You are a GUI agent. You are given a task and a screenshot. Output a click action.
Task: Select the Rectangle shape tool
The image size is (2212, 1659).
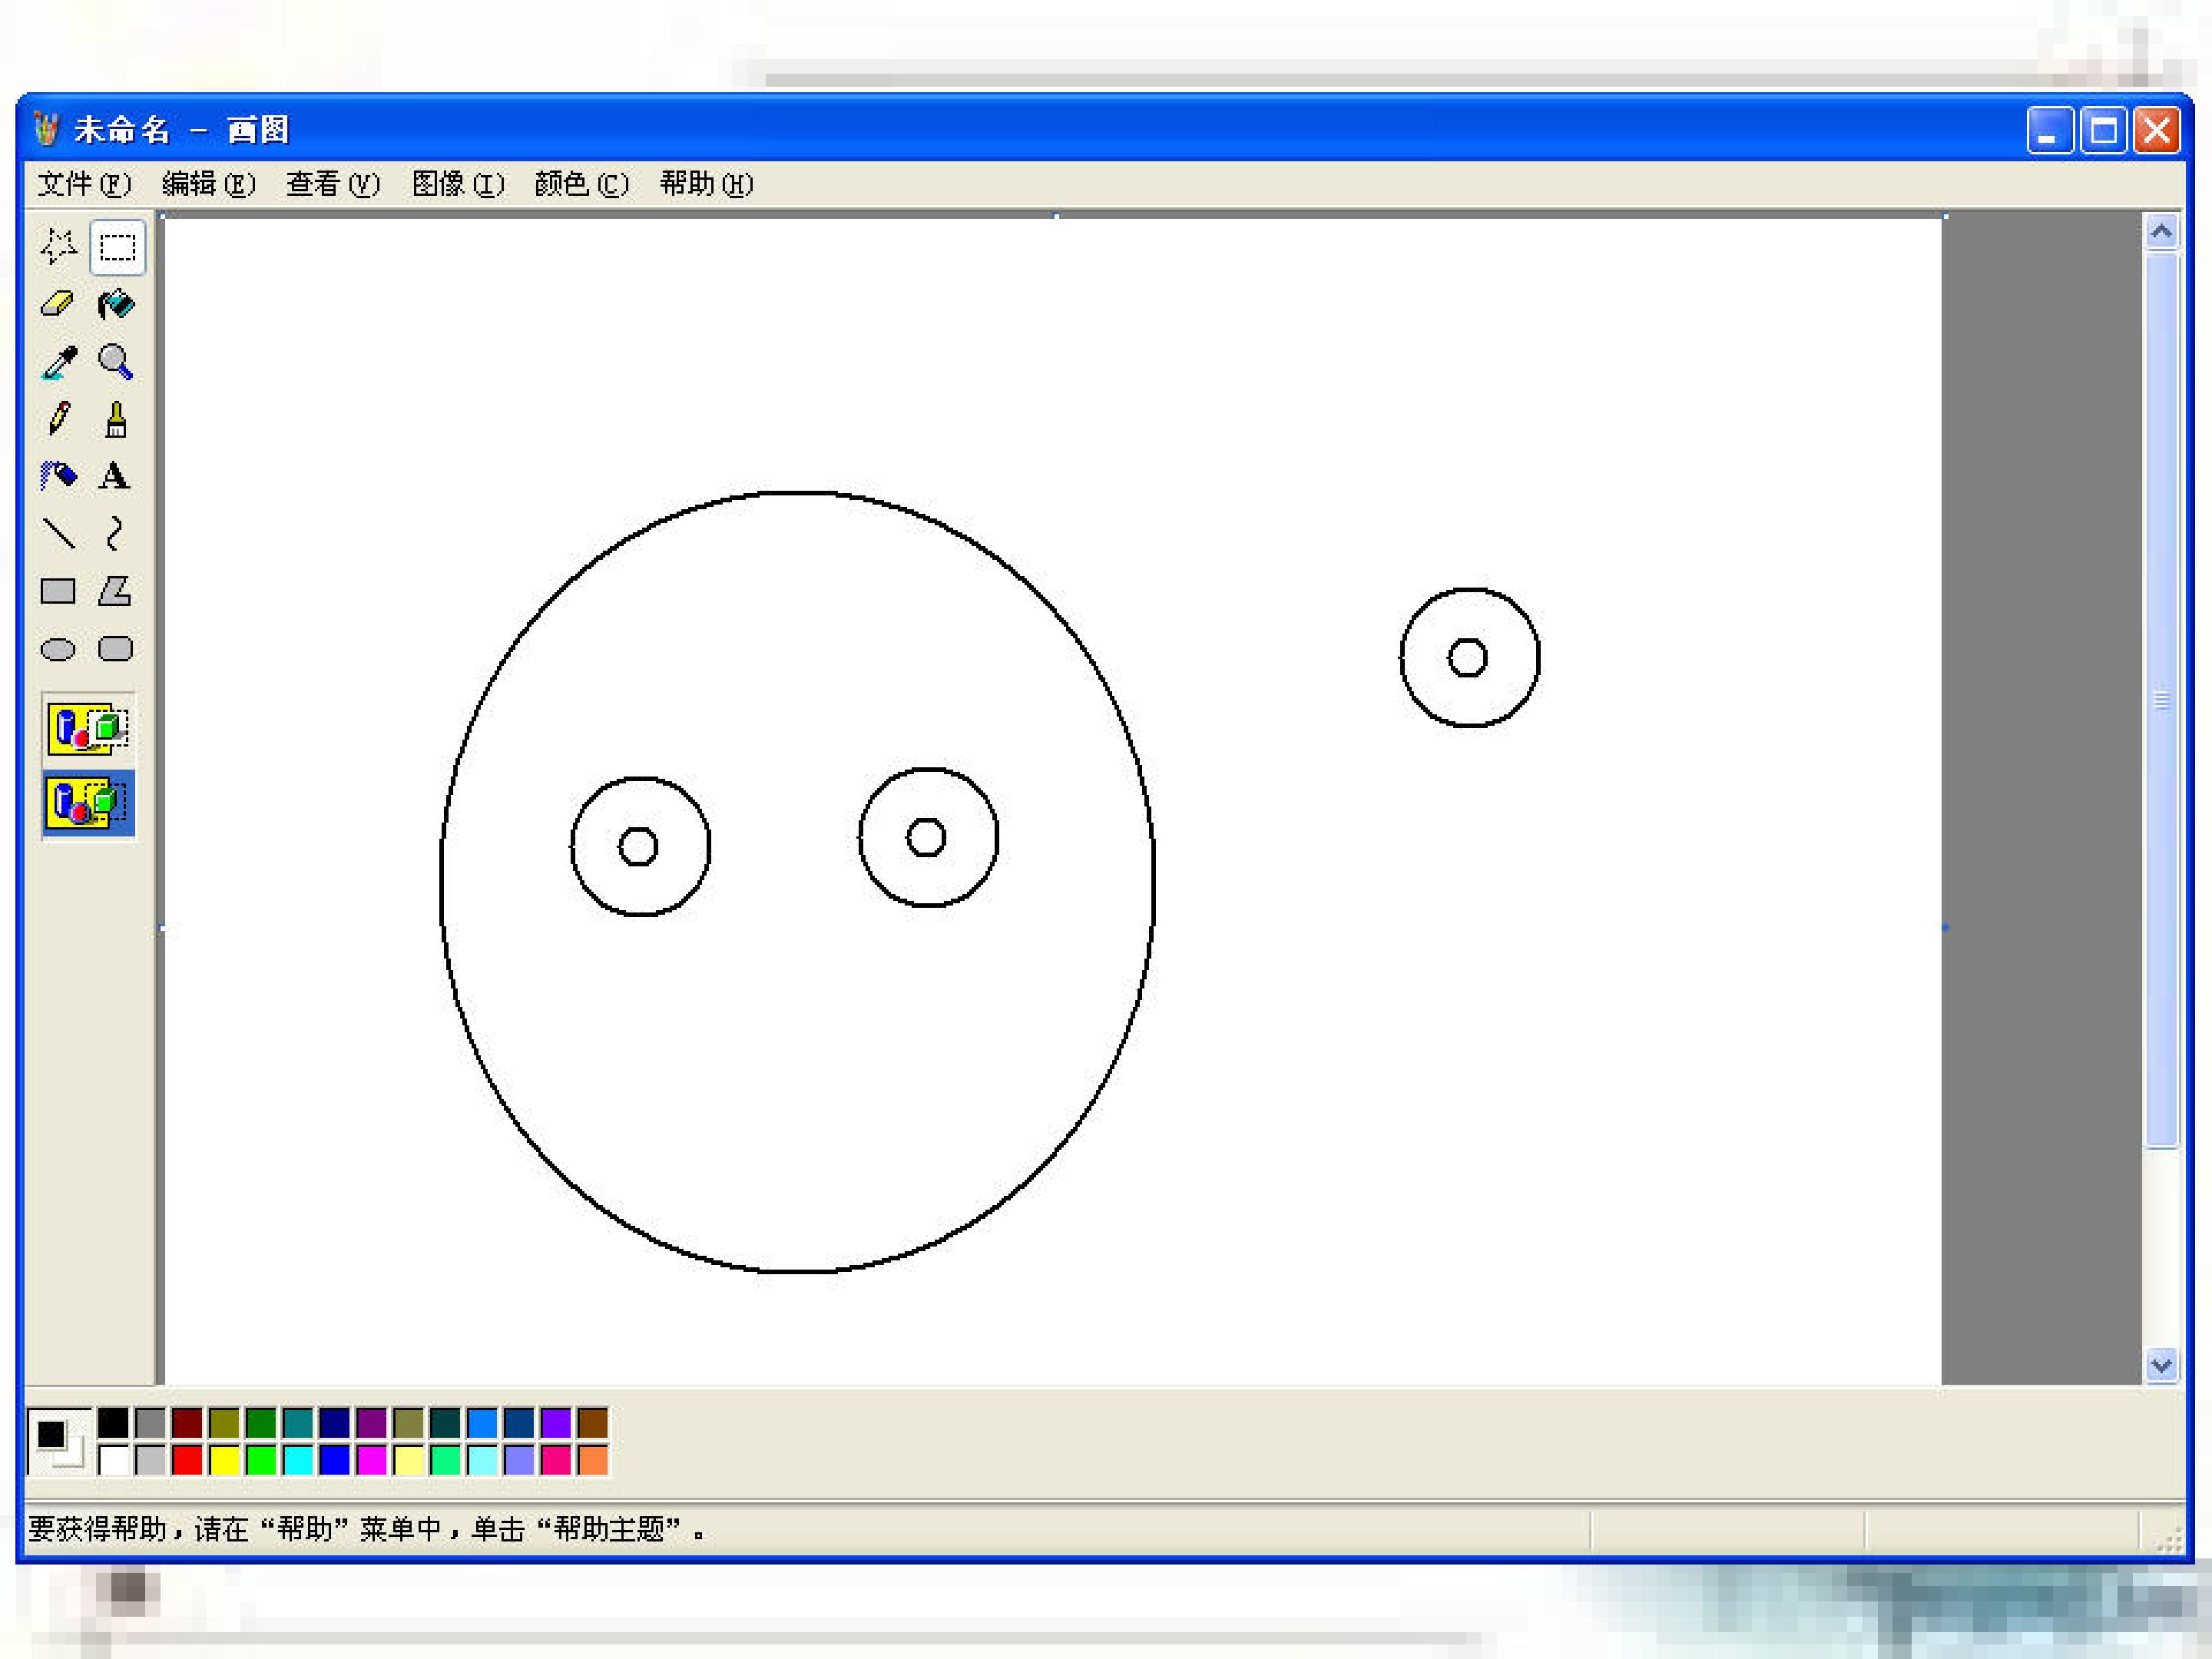[x=58, y=591]
